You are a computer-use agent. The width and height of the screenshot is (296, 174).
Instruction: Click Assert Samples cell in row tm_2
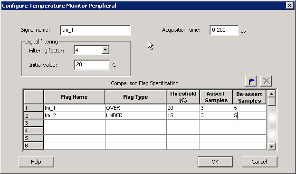tap(216, 115)
